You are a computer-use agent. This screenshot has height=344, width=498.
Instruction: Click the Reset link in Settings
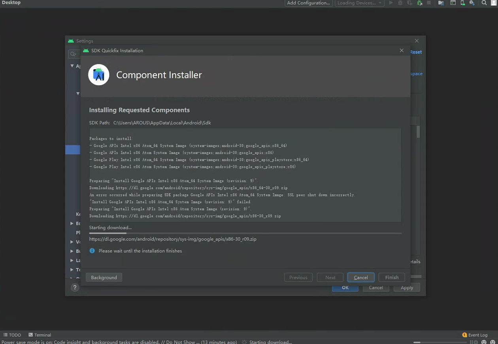coord(416,52)
